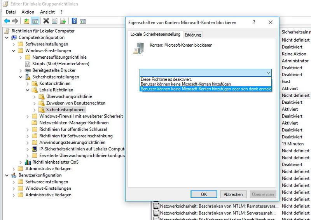311x220 pixels.
Task: Click the Editor für lokale Gruppenrichtlinien title icon
Action: pos(6,4)
